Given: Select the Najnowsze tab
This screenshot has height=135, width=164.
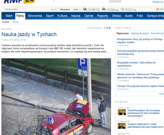Looking at the screenshot, I should (x=123, y=33).
